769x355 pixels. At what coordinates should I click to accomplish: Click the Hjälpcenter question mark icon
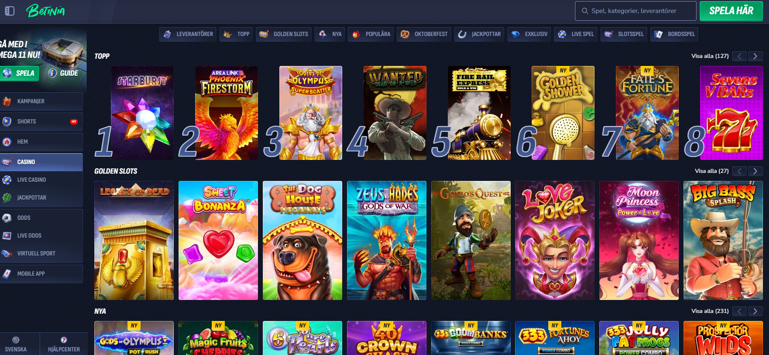tap(64, 340)
